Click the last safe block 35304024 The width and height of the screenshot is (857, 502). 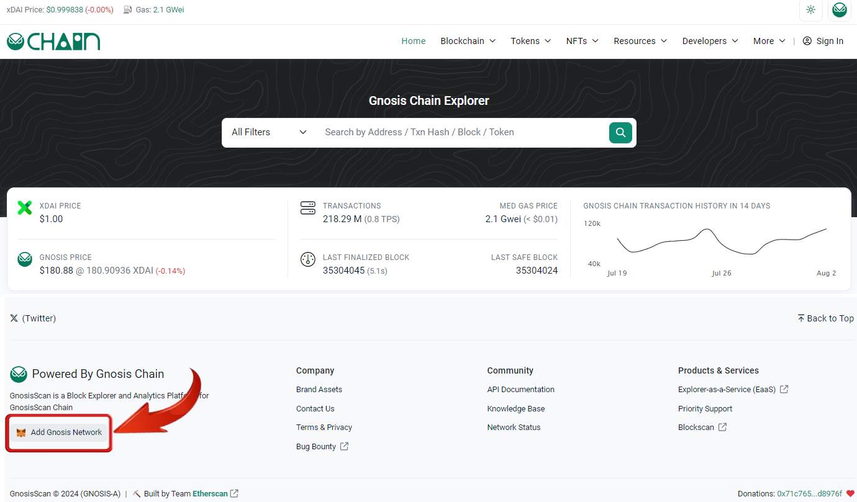point(537,271)
